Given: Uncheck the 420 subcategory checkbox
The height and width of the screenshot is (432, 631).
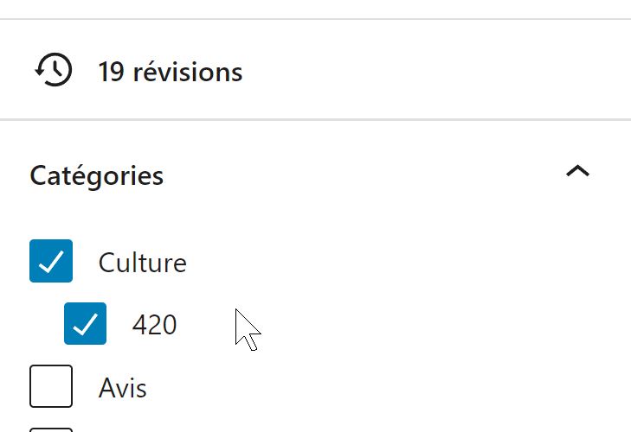Looking at the screenshot, I should click(x=86, y=323).
